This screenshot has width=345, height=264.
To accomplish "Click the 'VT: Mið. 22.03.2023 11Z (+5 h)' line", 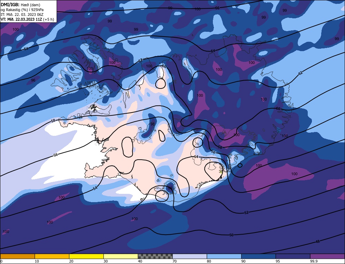I will click(27, 19).
